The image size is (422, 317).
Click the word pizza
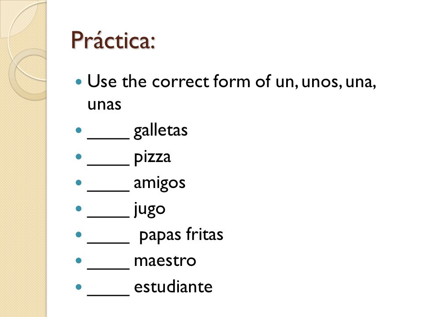(x=153, y=158)
